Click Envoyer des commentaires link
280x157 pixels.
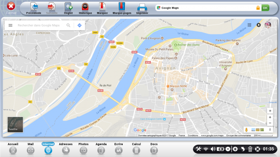point(239,135)
